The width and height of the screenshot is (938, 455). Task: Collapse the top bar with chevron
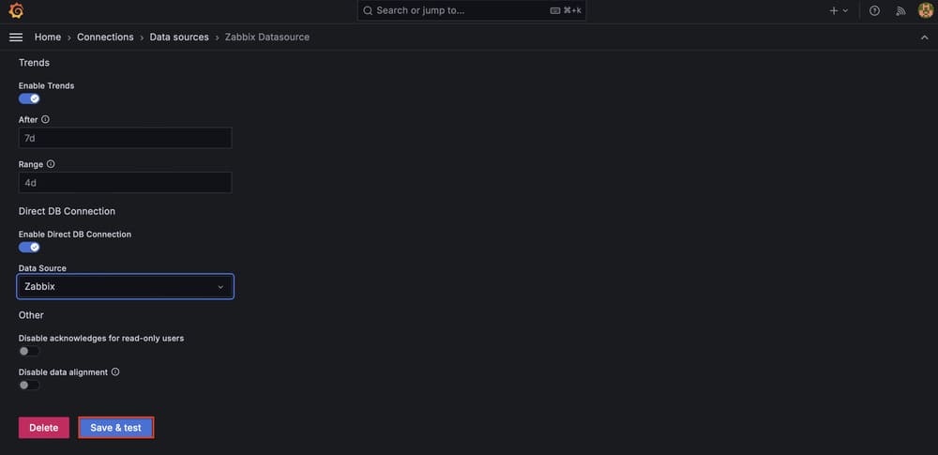click(x=924, y=38)
